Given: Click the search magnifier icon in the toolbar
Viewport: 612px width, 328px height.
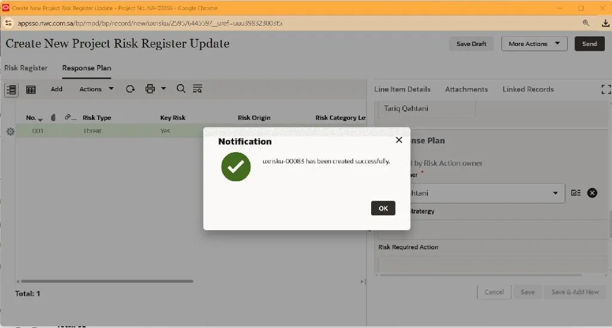Looking at the screenshot, I should (180, 88).
